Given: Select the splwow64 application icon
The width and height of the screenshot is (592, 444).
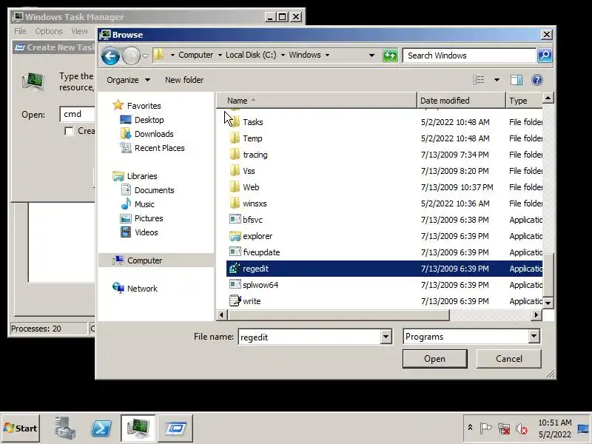Looking at the screenshot, I should (235, 284).
